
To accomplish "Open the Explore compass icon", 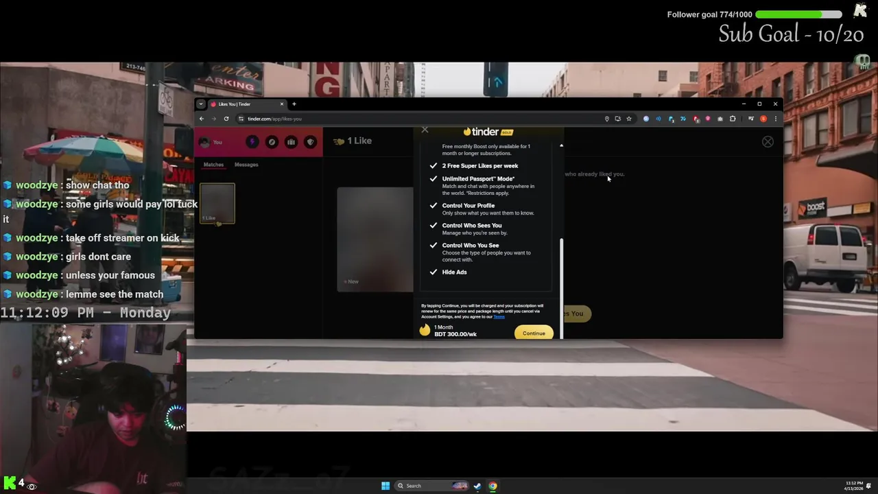I will pyautogui.click(x=272, y=142).
